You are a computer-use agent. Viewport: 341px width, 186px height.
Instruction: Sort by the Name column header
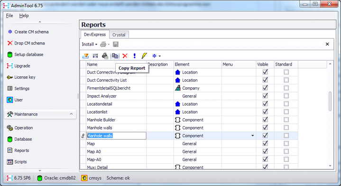pos(116,65)
